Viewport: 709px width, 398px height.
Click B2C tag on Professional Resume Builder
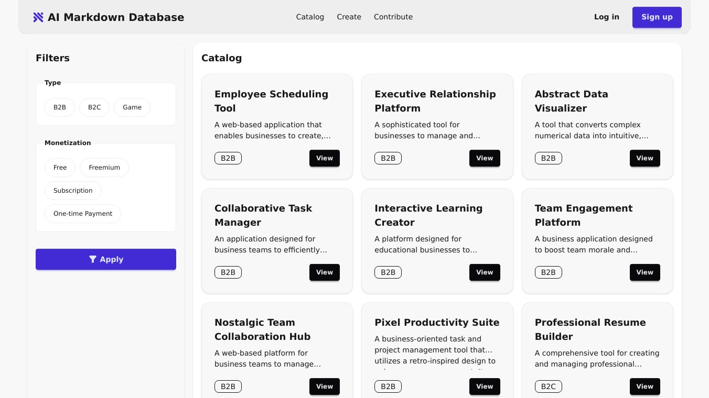click(x=548, y=386)
